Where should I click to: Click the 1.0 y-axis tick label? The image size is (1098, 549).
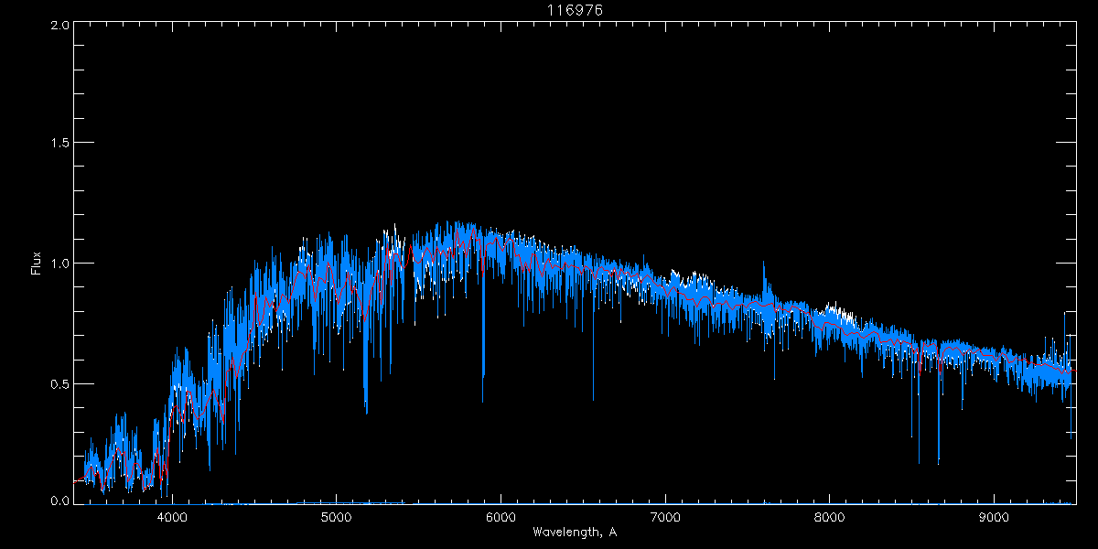(x=59, y=264)
